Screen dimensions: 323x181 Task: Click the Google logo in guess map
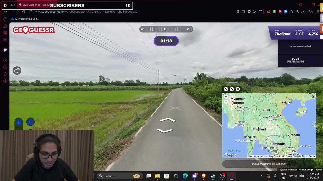click(x=230, y=155)
